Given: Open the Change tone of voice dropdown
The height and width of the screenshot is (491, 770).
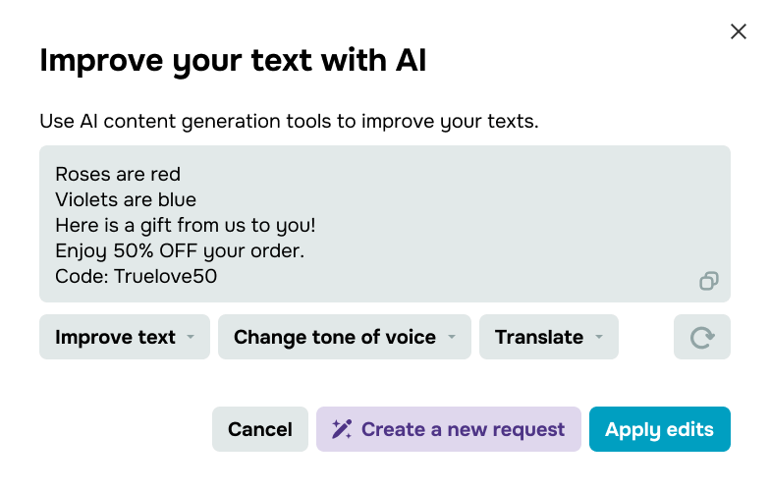Looking at the screenshot, I should tap(344, 337).
